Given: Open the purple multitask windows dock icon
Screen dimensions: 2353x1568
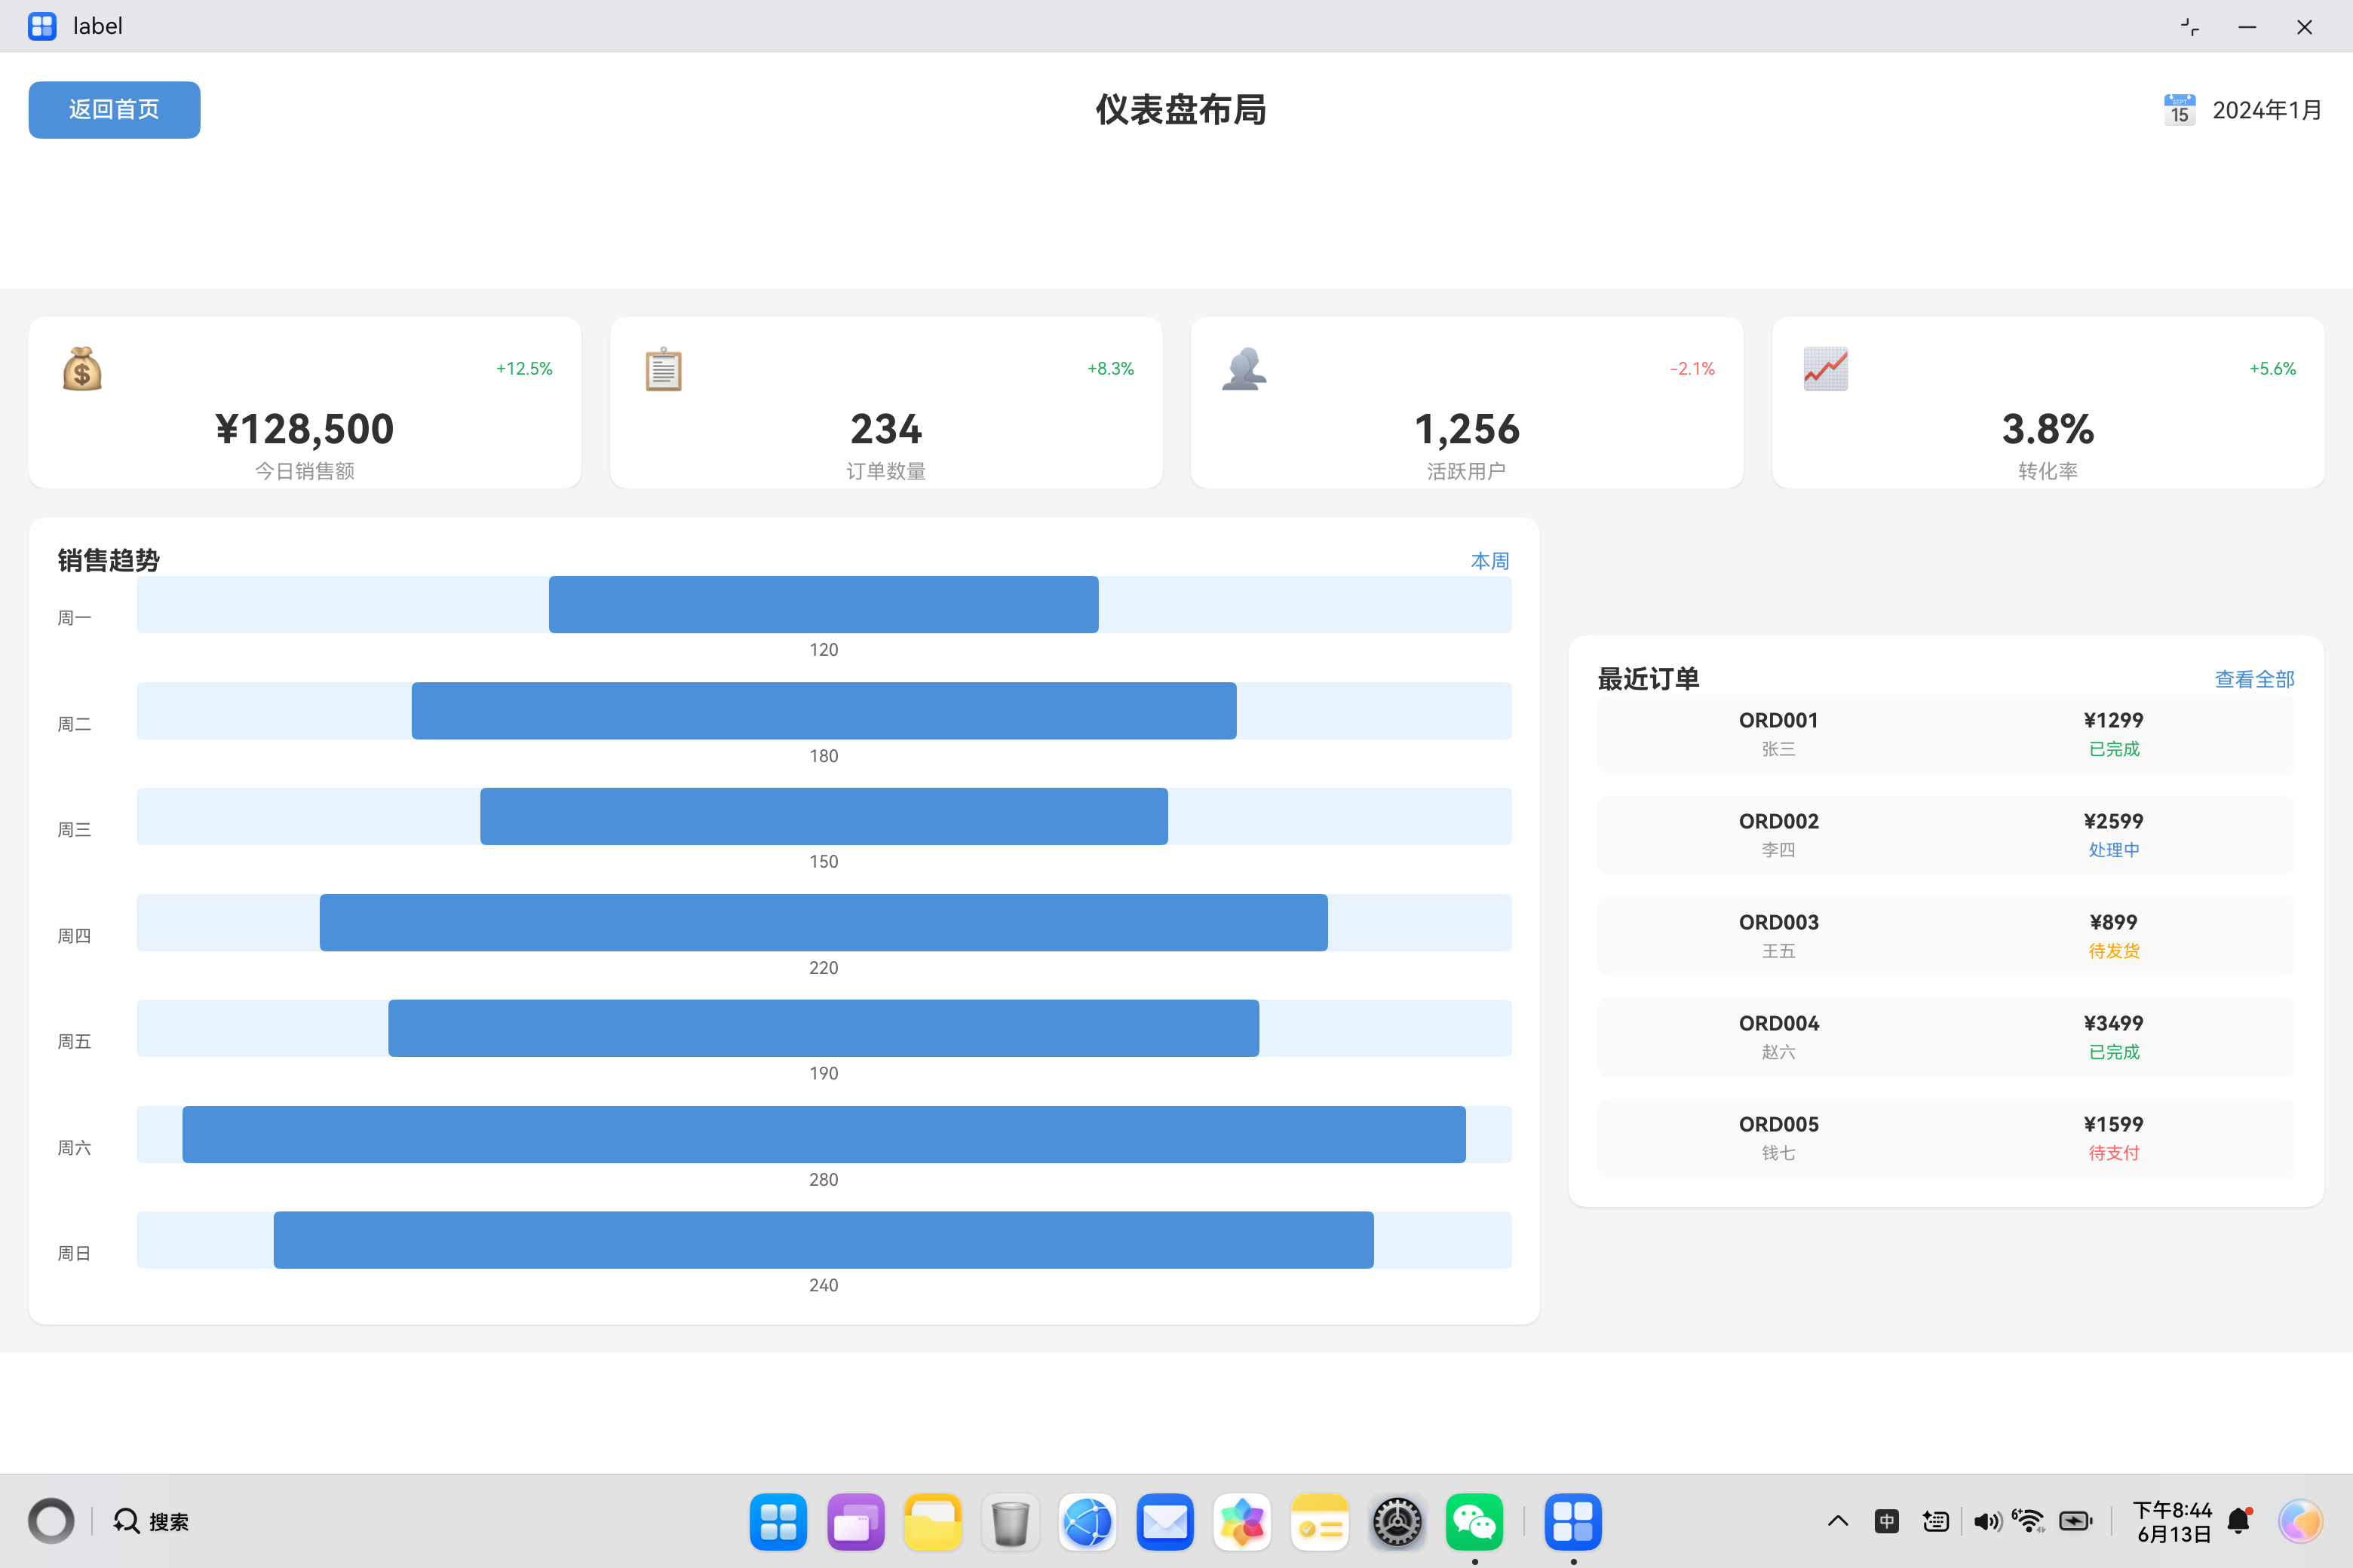Looking at the screenshot, I should click(857, 1521).
